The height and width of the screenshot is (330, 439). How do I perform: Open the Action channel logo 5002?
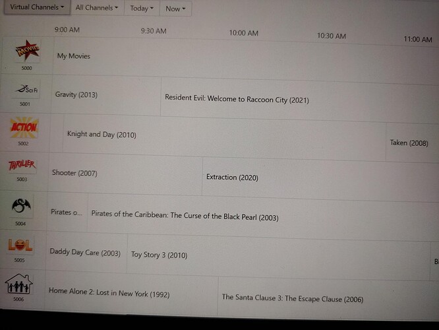(24, 127)
